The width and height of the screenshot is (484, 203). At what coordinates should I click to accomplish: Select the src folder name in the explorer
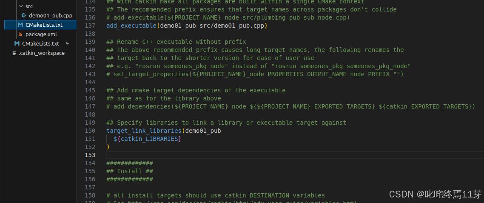[29, 6]
